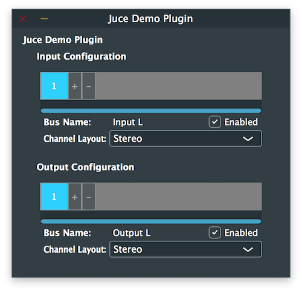Add an output bus with plus button

[75, 197]
